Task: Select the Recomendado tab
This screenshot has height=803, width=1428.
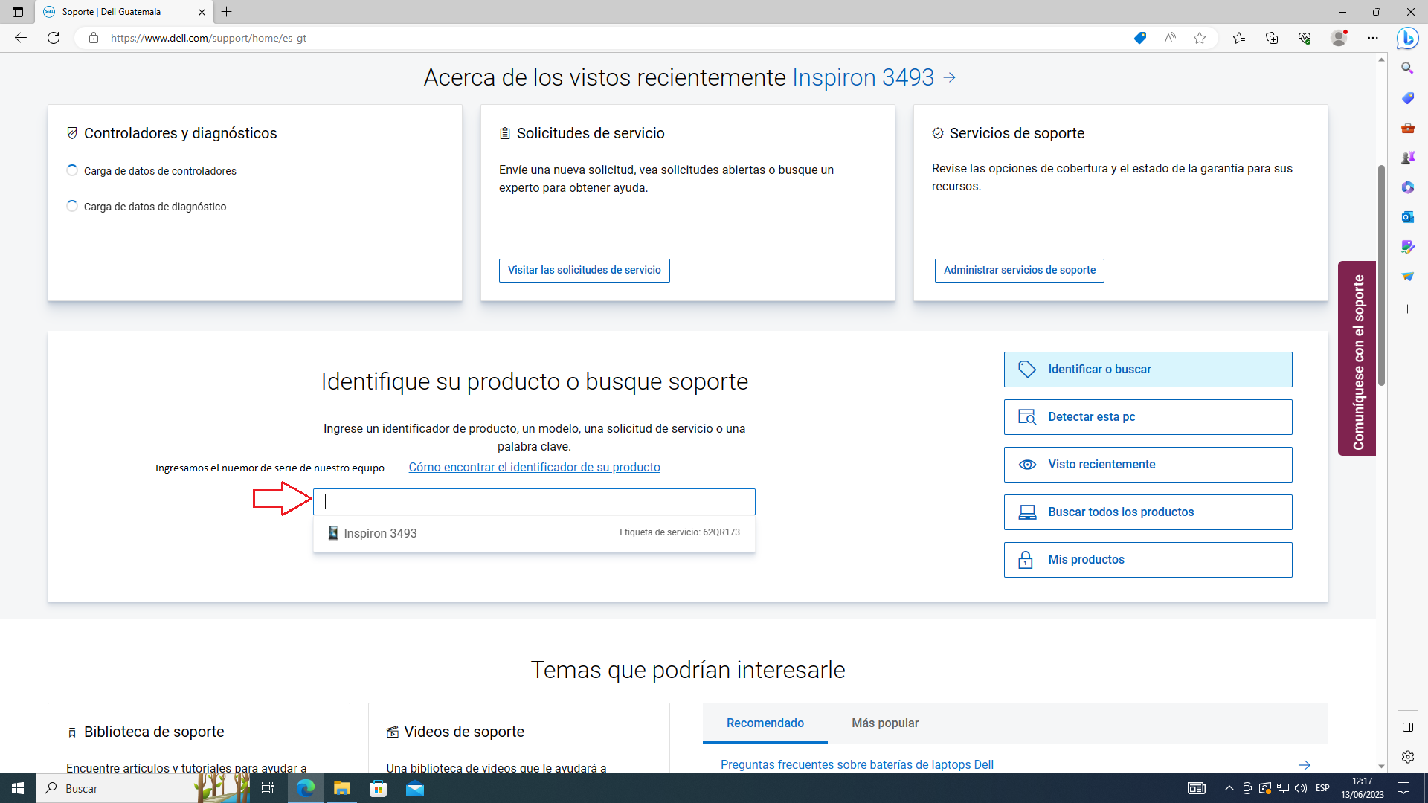Action: (765, 723)
